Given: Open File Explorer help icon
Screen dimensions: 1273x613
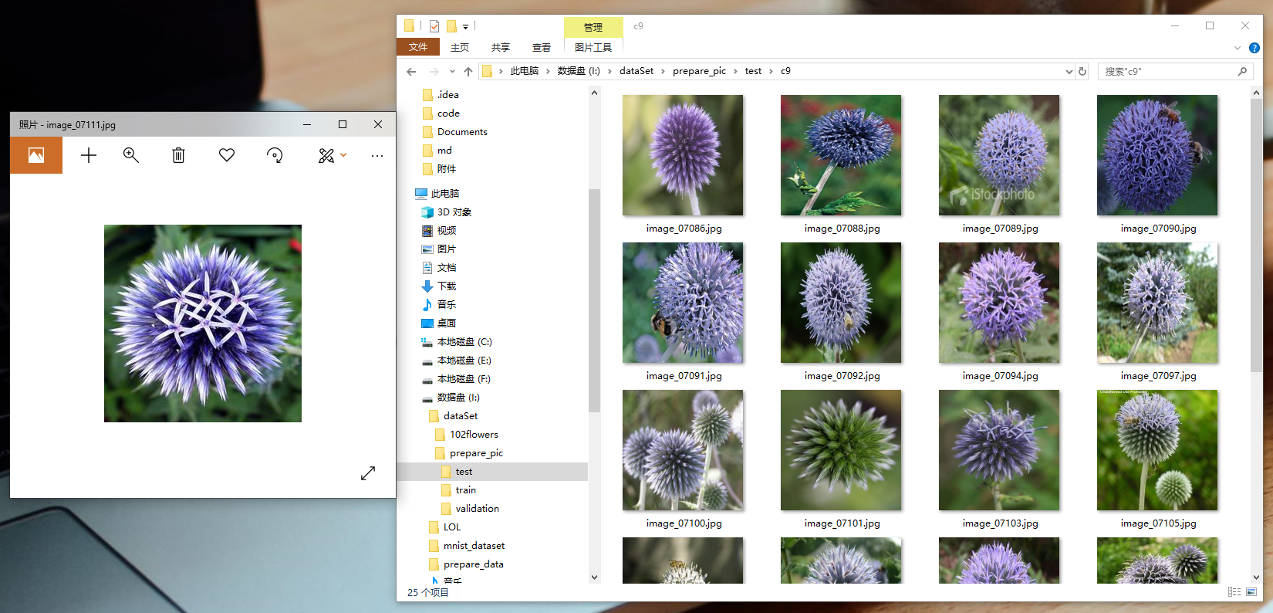Looking at the screenshot, I should pos(1254,48).
